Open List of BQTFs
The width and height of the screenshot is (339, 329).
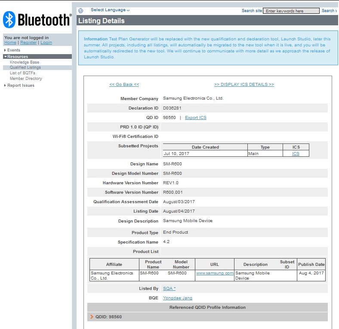(22, 73)
